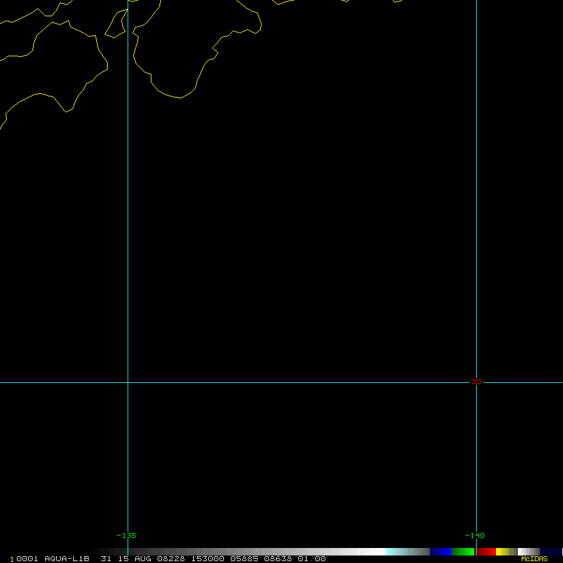The width and height of the screenshot is (563, 563).
Task: Click the blue segment of the color bar
Action: tap(440, 552)
